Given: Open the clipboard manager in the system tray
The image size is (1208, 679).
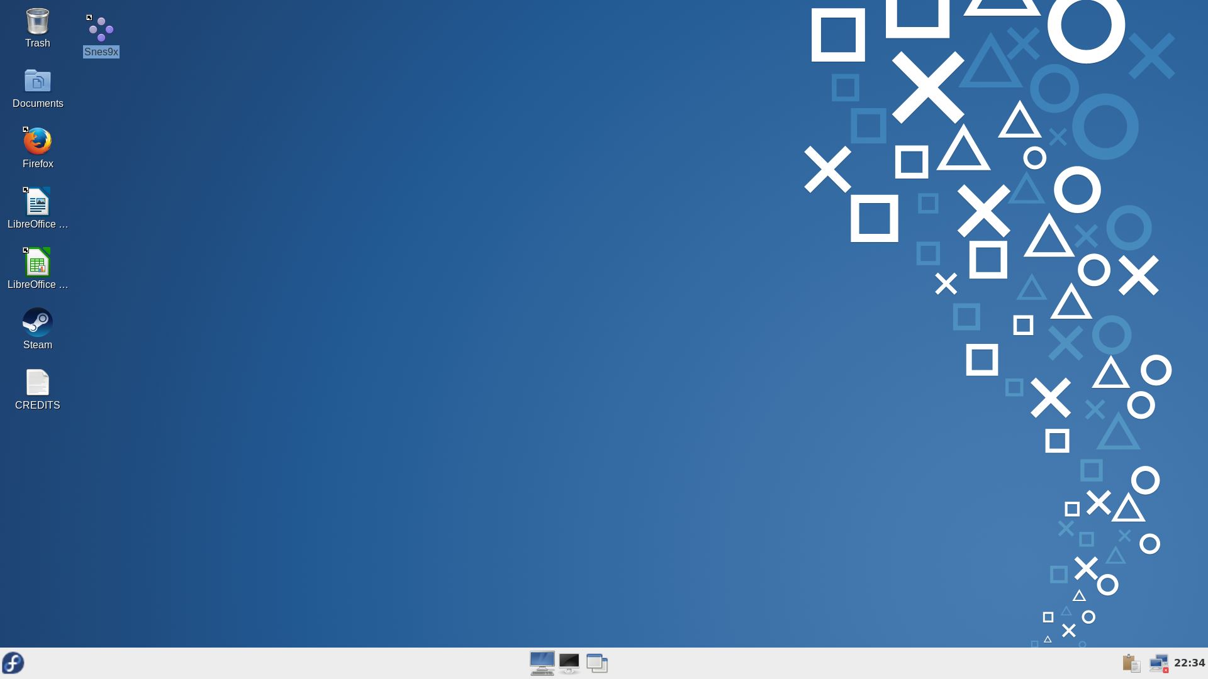Looking at the screenshot, I should [1131, 663].
